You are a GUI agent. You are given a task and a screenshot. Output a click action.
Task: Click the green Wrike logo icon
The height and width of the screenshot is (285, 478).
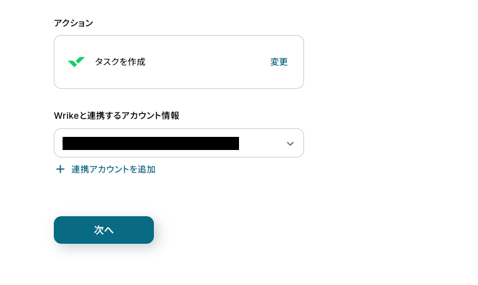(76, 62)
